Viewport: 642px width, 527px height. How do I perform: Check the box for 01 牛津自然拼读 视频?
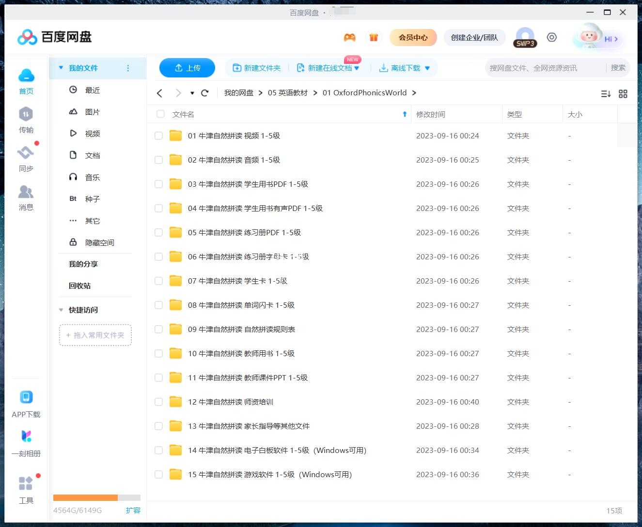click(158, 136)
